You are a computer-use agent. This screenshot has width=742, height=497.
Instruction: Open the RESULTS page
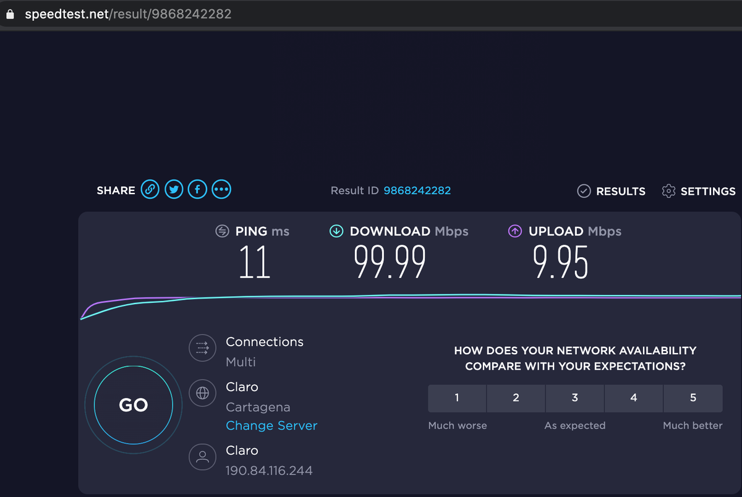(x=620, y=192)
